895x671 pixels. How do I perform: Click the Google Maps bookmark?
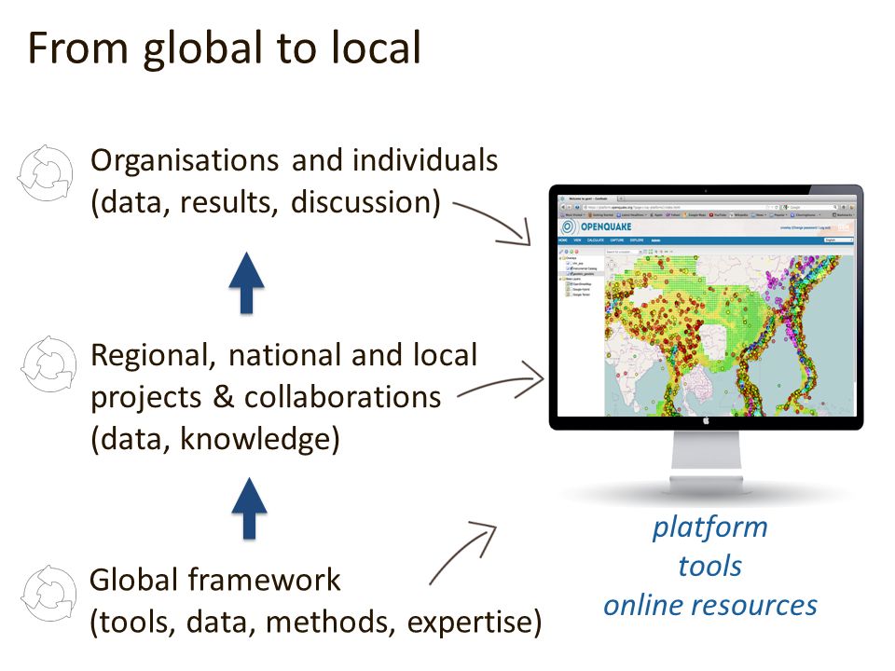(695, 215)
